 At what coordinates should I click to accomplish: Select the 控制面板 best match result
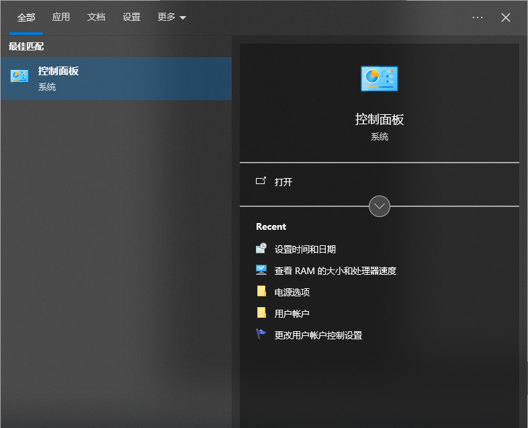(116, 79)
